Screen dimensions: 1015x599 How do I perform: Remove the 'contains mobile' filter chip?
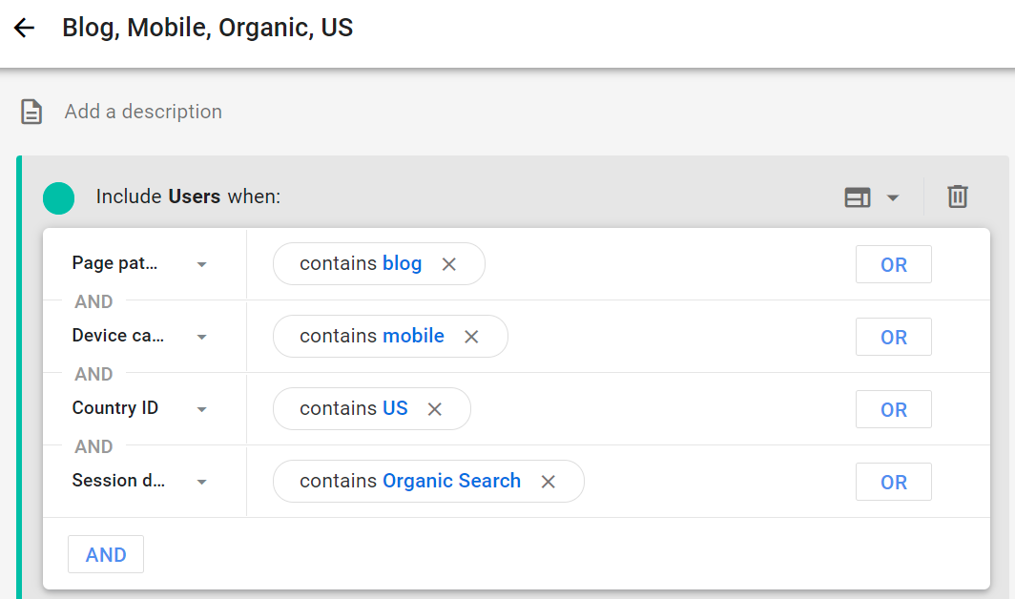(471, 337)
